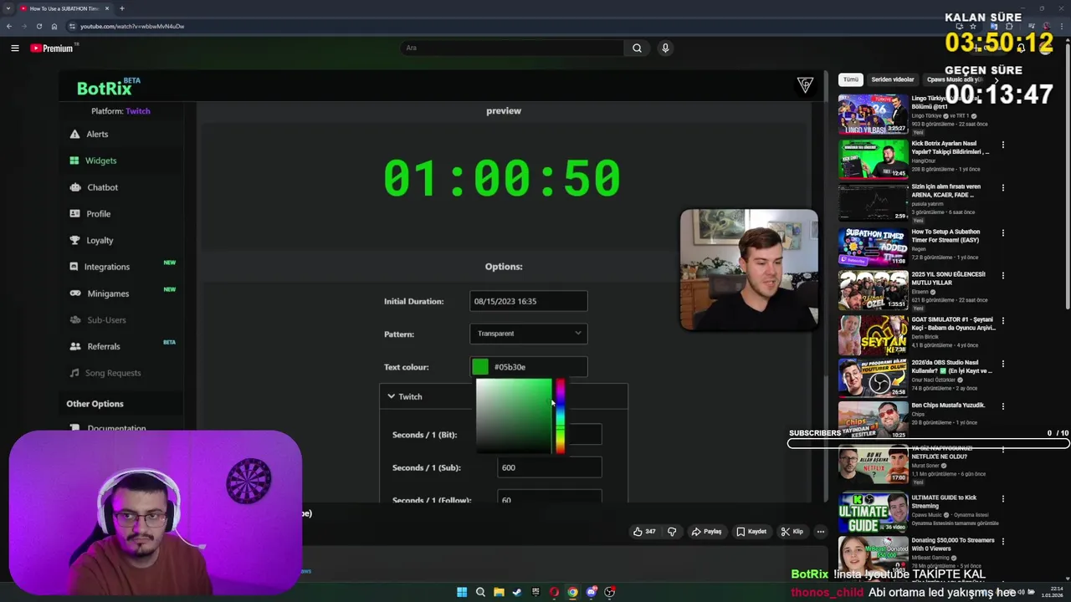Pick a shade in the green saturation square
This screenshot has height=602, width=1071.
[514, 417]
